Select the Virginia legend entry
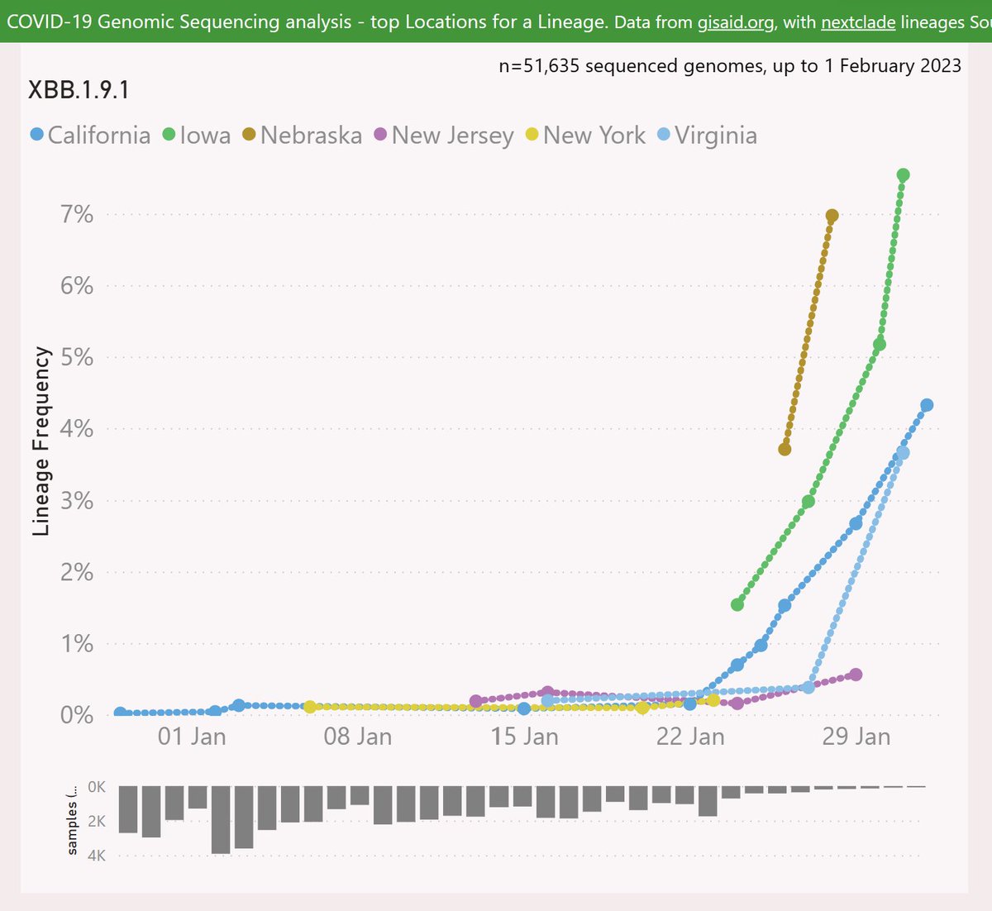This screenshot has height=911, width=992. 708,135
